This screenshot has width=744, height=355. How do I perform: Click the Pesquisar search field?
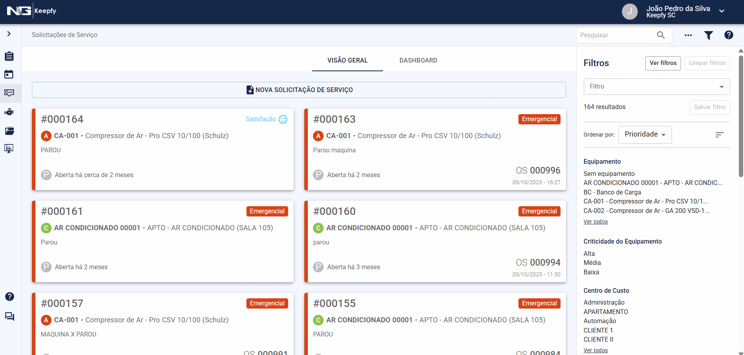(616, 35)
